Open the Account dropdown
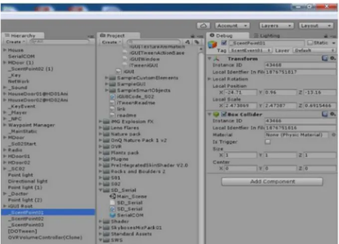The height and width of the screenshot is (244, 339). click(232, 26)
